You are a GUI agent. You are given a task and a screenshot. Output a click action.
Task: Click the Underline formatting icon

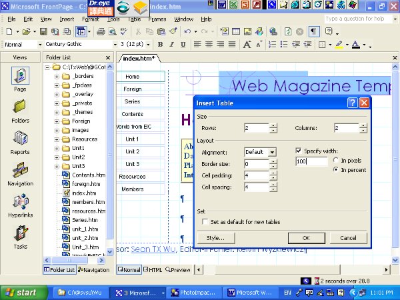click(181, 45)
